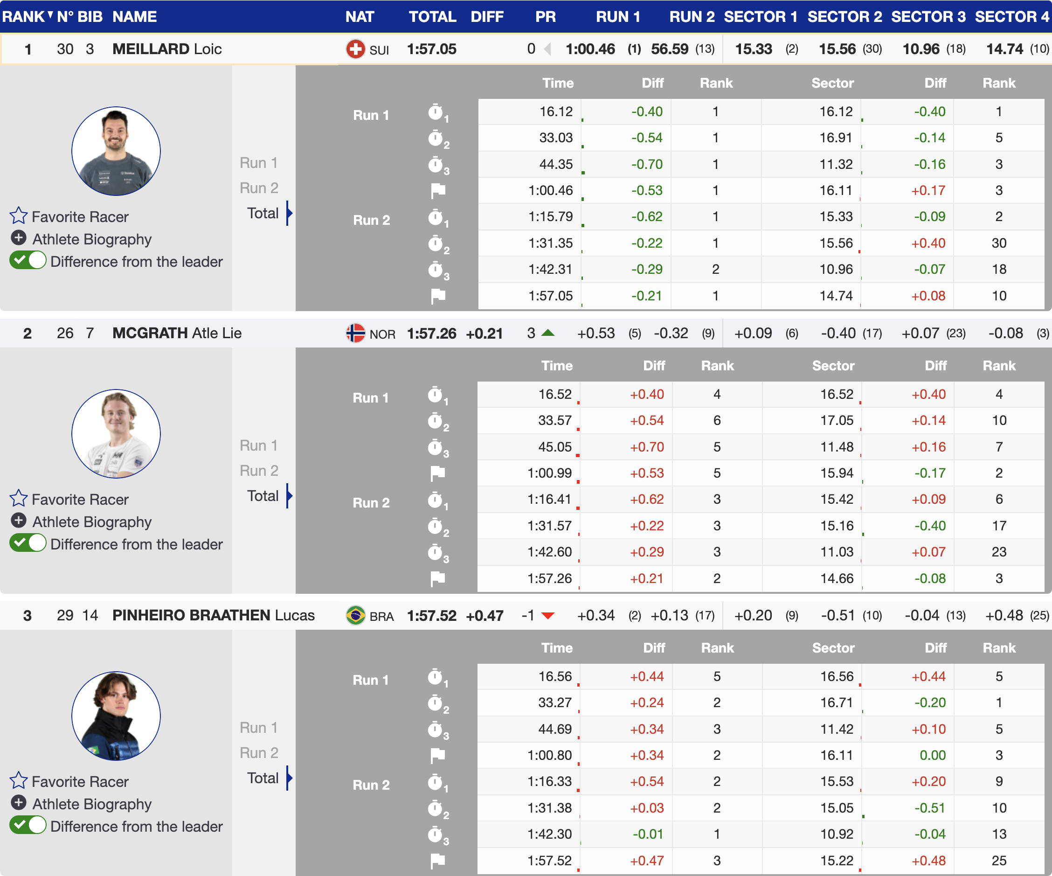
Task: Click the TOTAL column header
Action: [432, 16]
